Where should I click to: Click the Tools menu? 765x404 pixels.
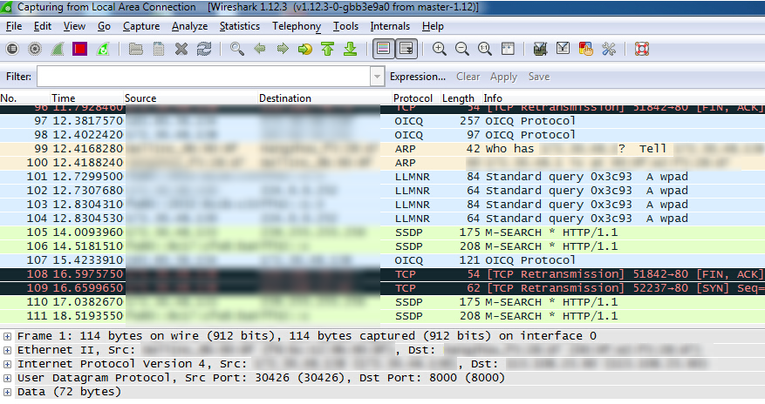[345, 26]
